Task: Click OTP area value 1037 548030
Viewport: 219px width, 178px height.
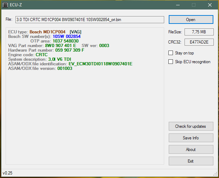Action: pos(66,41)
